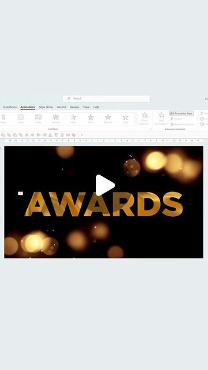Viewport: 208px width, 370px height.
Task: Open the Review tab
Action: pyautogui.click(x=75, y=107)
